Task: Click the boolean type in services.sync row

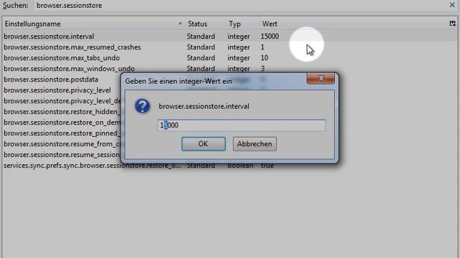Action: (x=240, y=166)
